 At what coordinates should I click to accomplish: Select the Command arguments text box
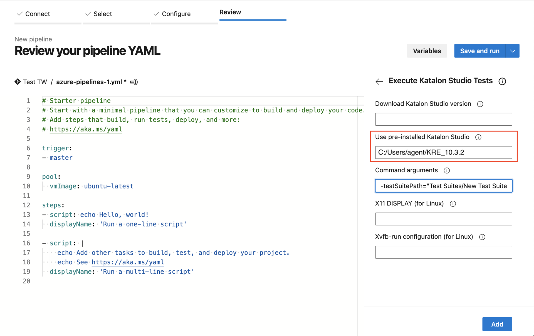[443, 186]
